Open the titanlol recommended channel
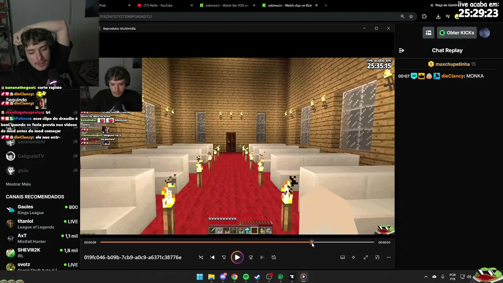503x283 pixels. [39, 224]
